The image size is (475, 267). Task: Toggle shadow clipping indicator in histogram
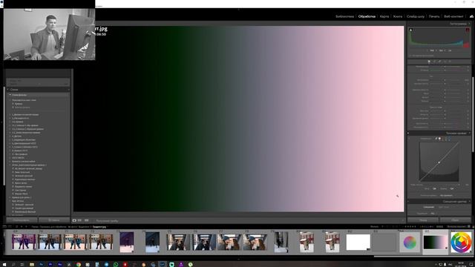point(410,30)
